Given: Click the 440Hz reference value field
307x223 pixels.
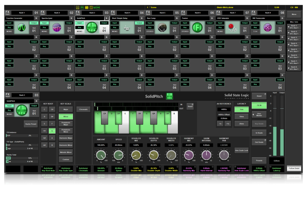Looking at the screenshot, I should [224, 109].
